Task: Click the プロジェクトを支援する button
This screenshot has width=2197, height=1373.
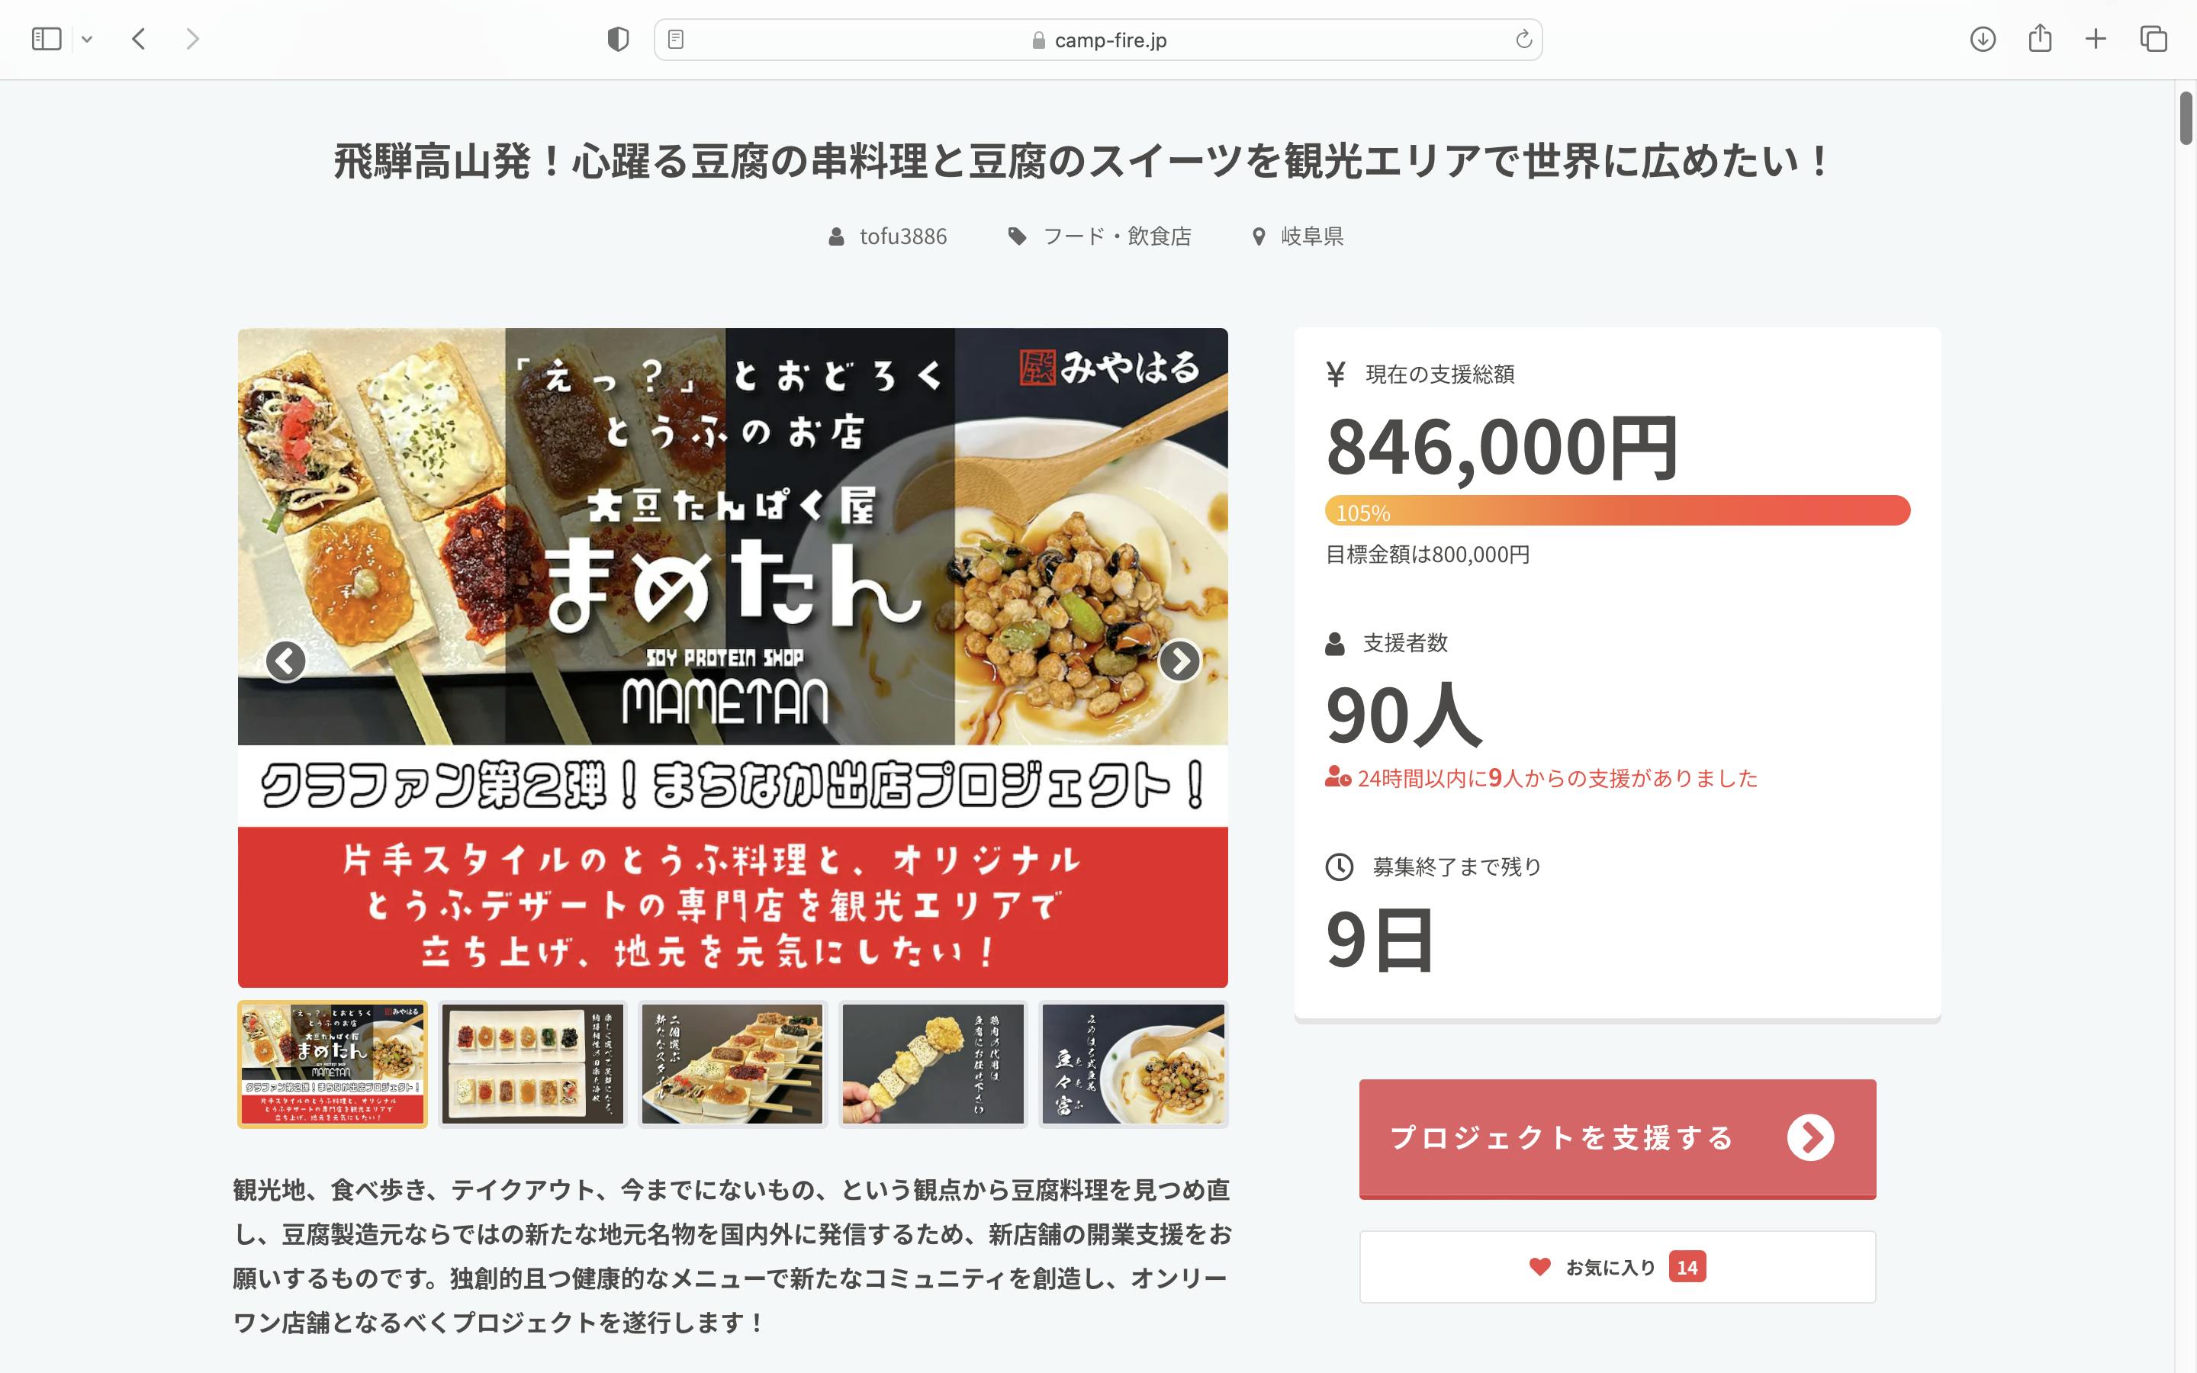Action: [x=1617, y=1139]
